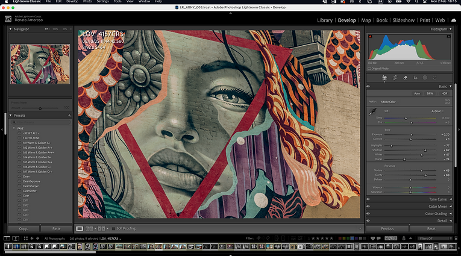Toggle Detail panel visibility eye
461x256 pixels.
click(x=368, y=220)
